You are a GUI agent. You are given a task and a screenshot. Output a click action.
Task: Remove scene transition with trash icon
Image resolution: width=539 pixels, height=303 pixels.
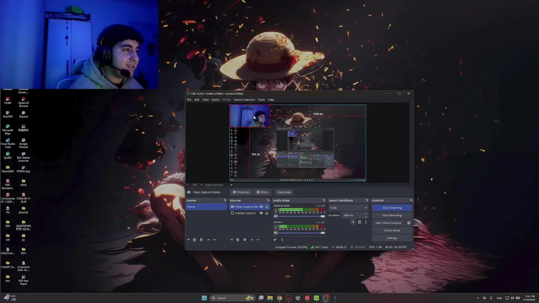pos(359,222)
